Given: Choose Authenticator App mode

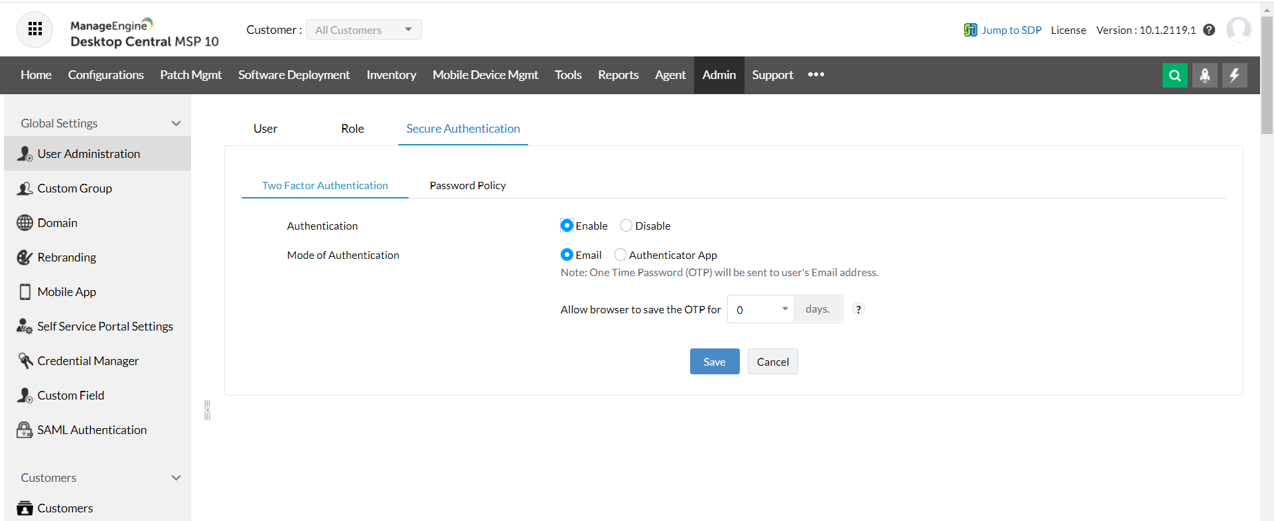Looking at the screenshot, I should tap(620, 255).
